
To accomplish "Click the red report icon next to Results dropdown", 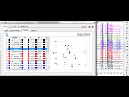I will [83, 27].
